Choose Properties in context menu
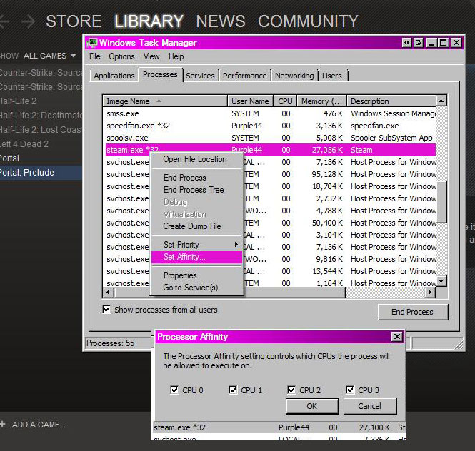The height and width of the screenshot is (451, 475). pyautogui.click(x=197, y=275)
